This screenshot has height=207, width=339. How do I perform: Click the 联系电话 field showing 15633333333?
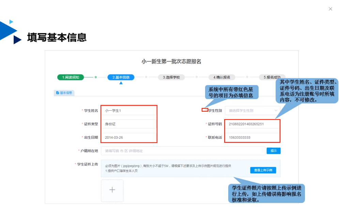252,137
